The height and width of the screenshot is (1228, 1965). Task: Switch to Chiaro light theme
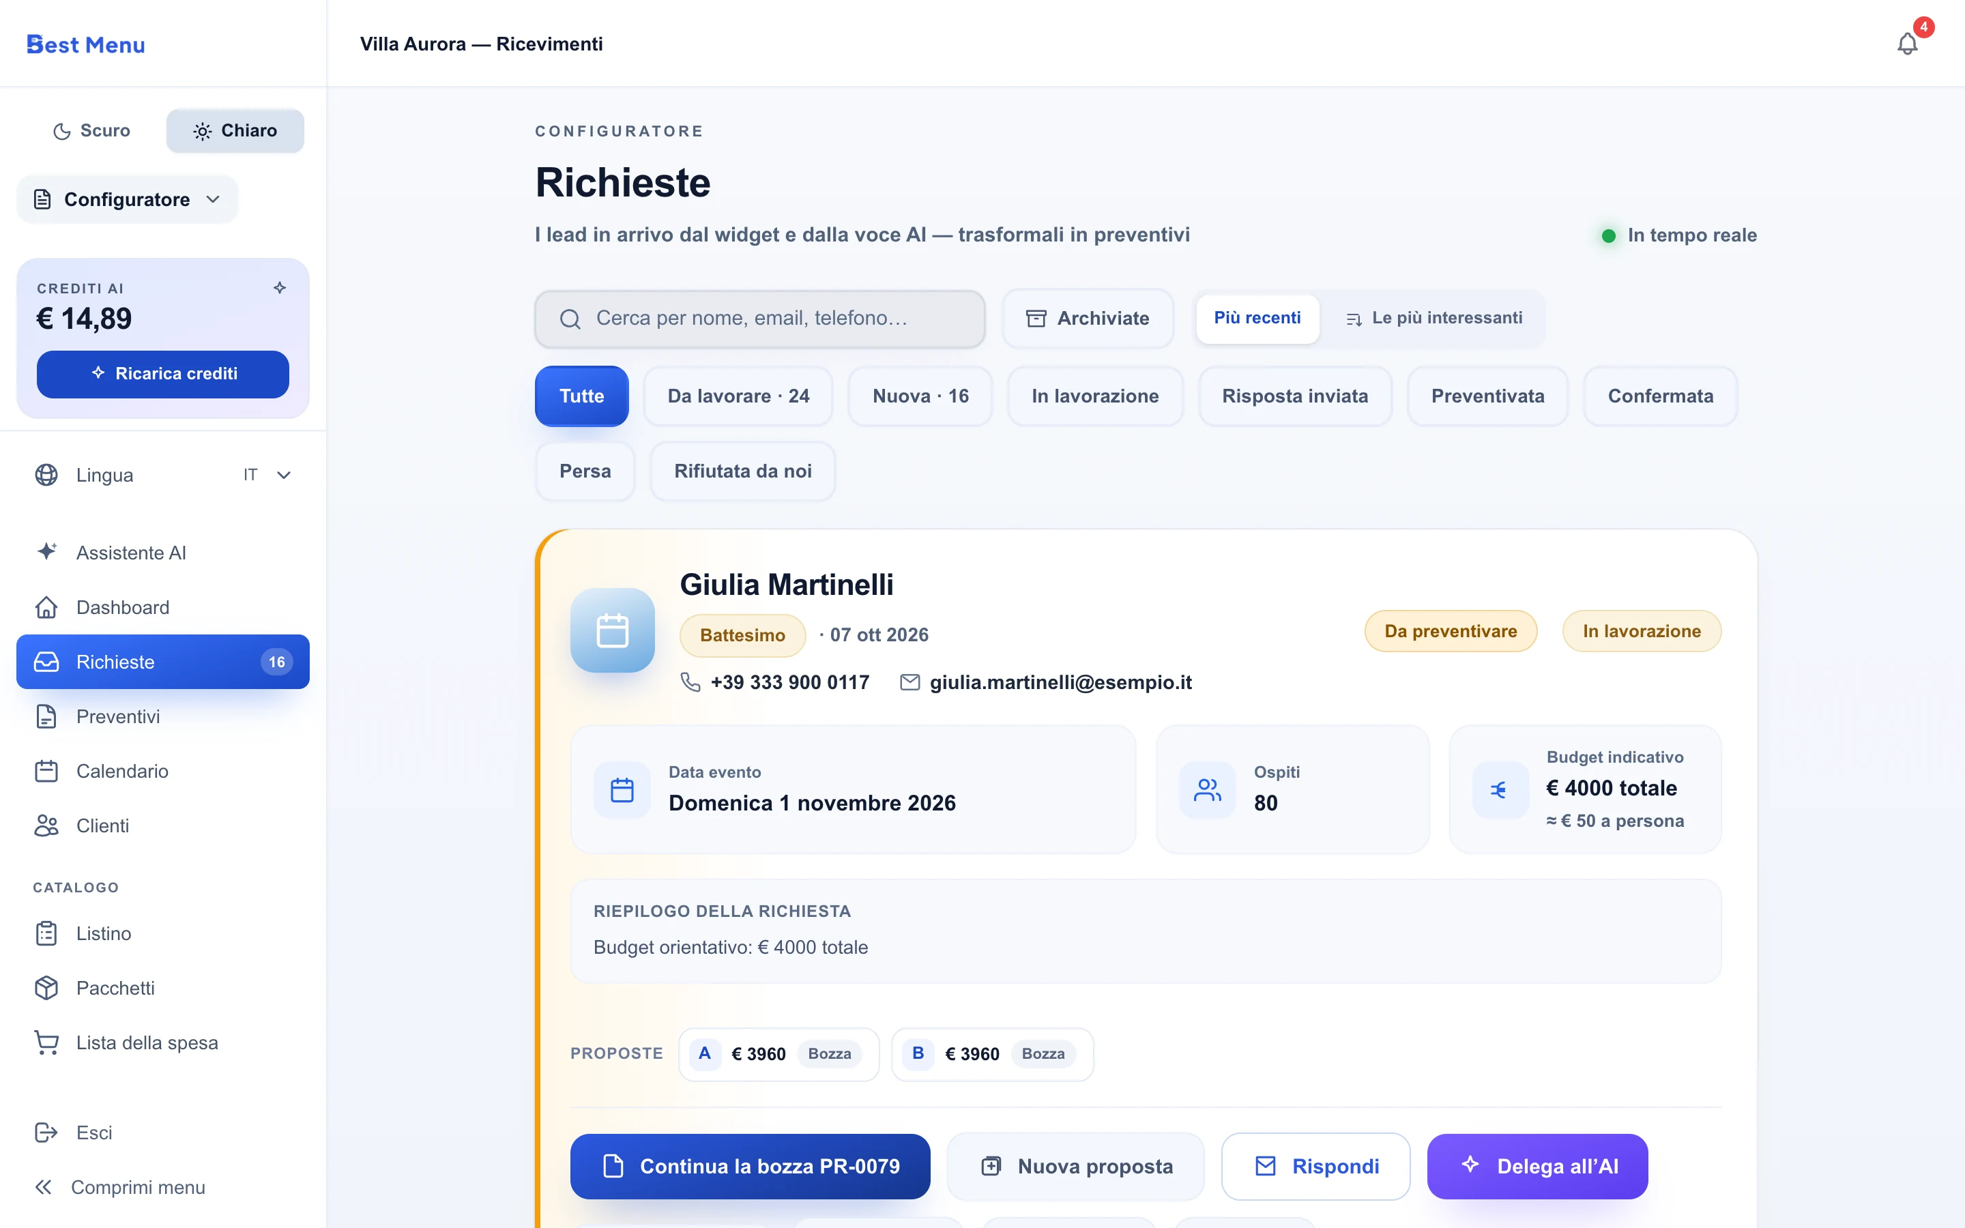[x=235, y=131]
